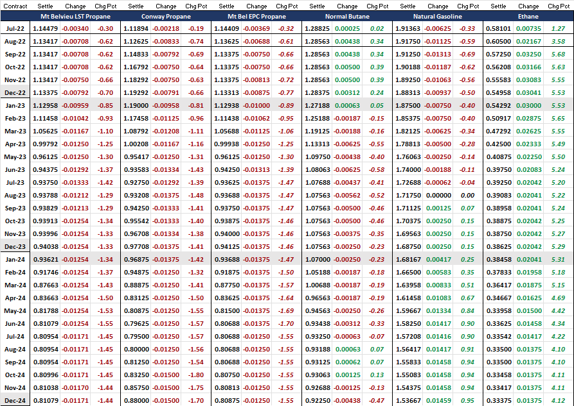574x406 pixels.
Task: Click Apr-24 Natural Gasoline change 0.01083
Action: click(438, 298)
